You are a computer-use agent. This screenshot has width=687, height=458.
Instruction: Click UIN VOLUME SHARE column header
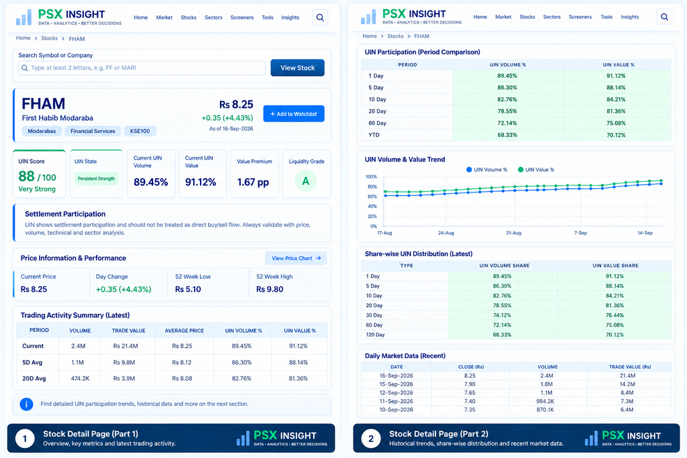(505, 266)
